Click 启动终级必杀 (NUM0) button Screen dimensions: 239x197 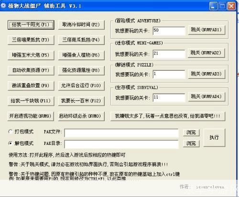point(81,116)
